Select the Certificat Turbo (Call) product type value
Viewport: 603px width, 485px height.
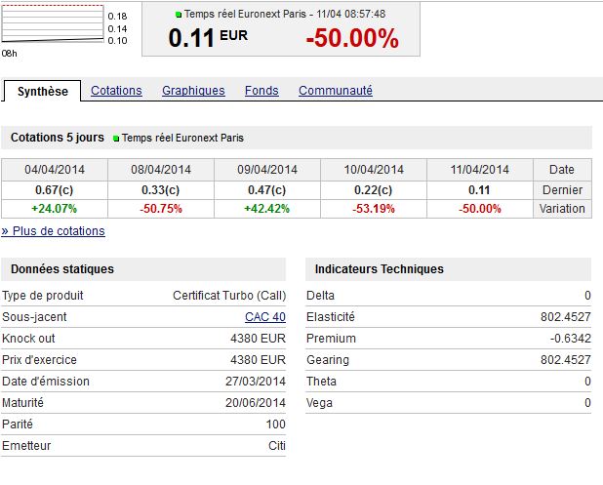point(229,296)
